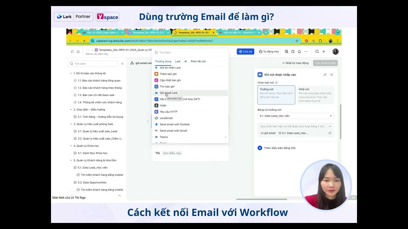This screenshot has height=229, width=408.
Task: Open the top-bar search magnifier icon
Action: 317,52
